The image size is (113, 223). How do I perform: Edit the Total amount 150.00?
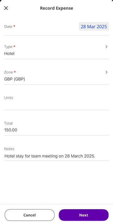[11, 130]
